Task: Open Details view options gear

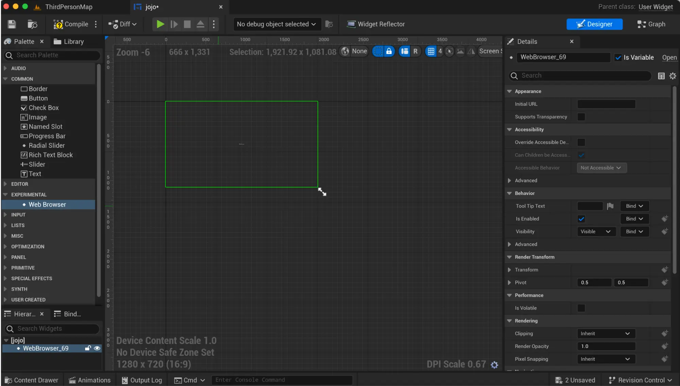Action: (673, 76)
